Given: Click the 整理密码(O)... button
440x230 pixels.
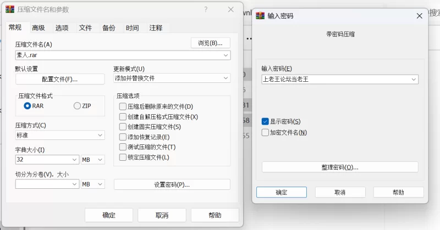Looking at the screenshot, I should tap(339, 167).
